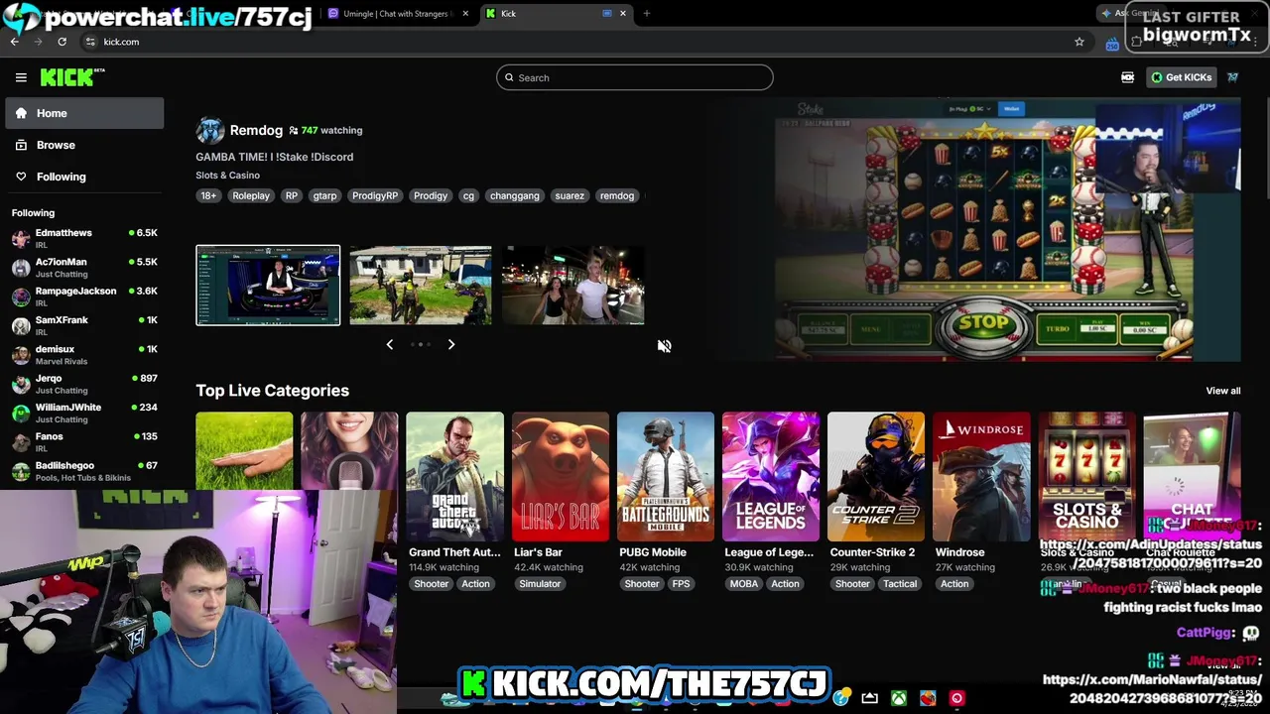
Task: Show previous featured stream carousel arrow
Action: pyautogui.click(x=389, y=344)
